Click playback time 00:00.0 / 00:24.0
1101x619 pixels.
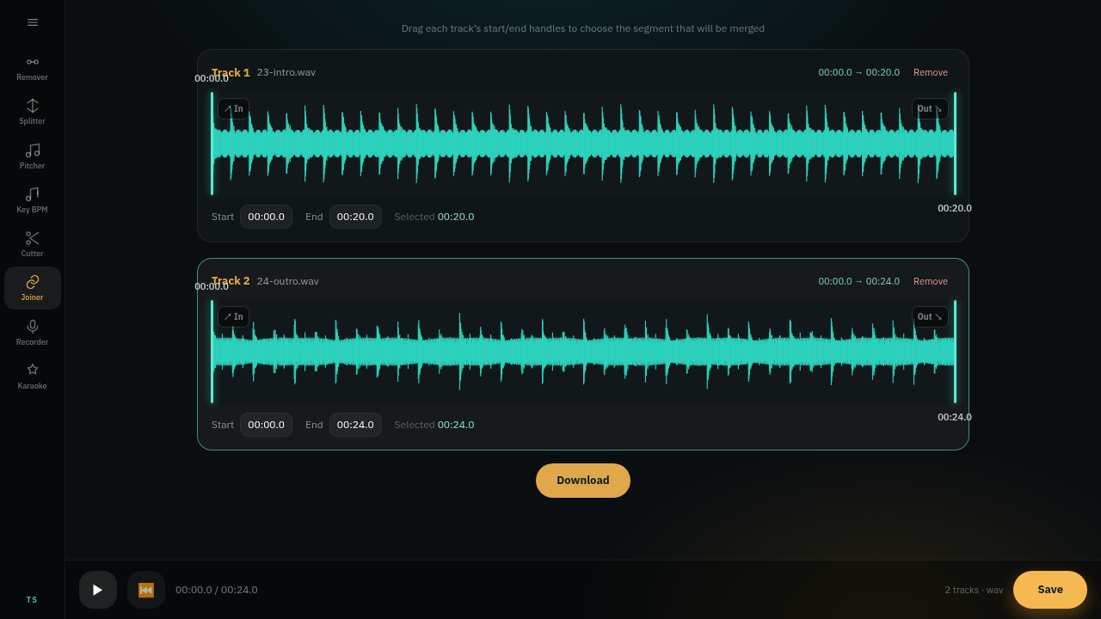(x=217, y=590)
